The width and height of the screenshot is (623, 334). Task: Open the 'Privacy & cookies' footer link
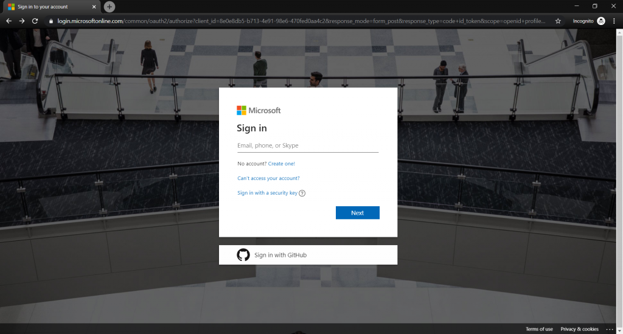pos(579,329)
